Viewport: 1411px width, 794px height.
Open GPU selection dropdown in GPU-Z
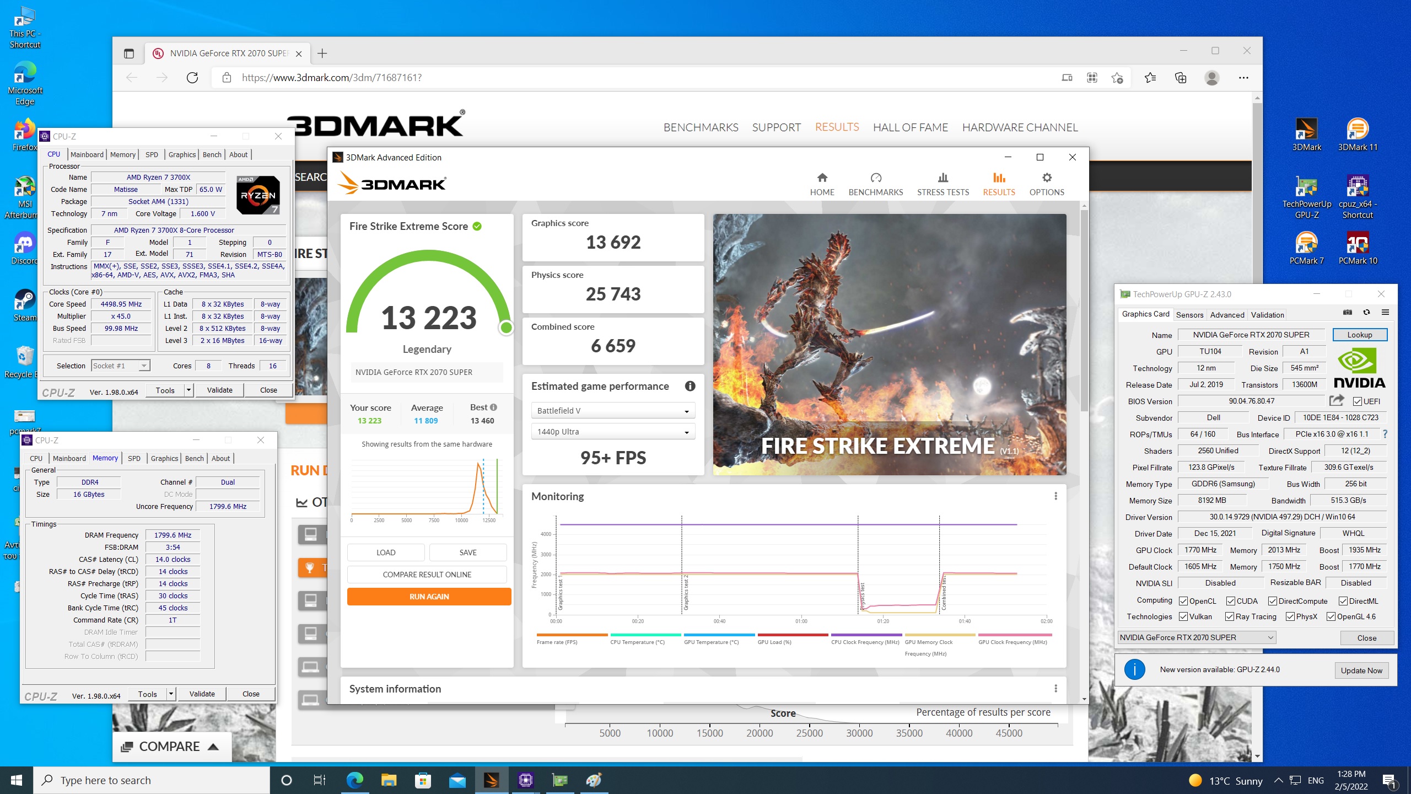click(x=1197, y=637)
